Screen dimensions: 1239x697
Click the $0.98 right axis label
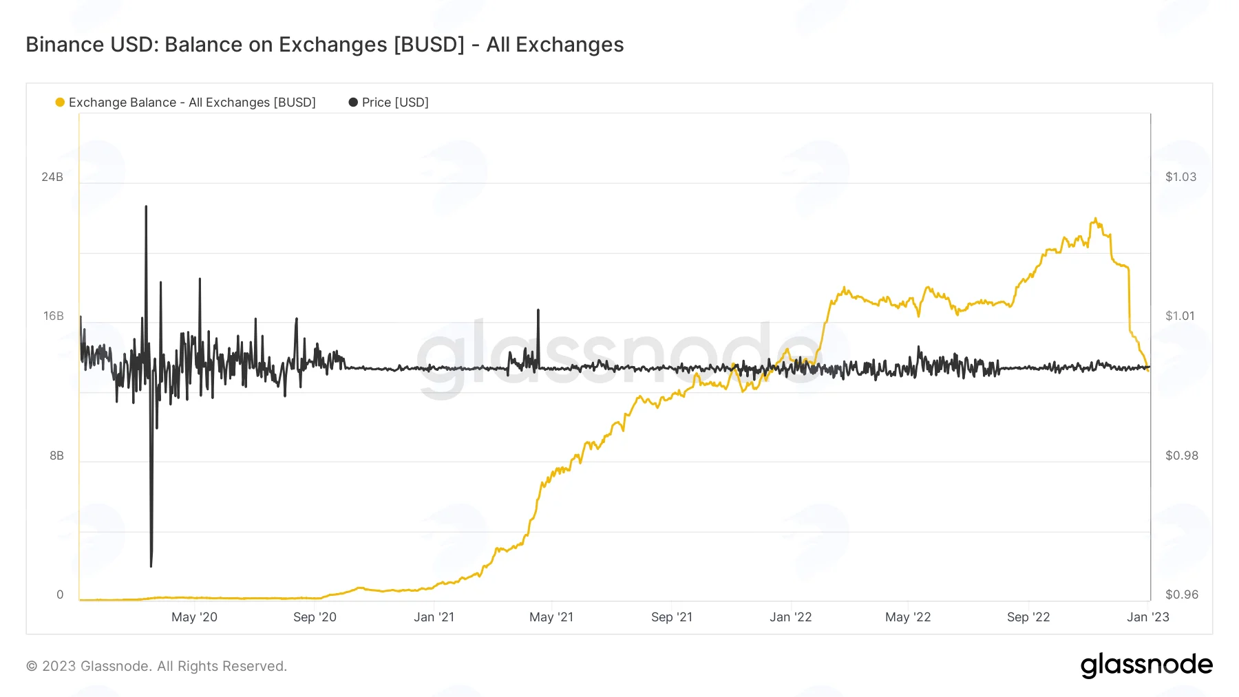point(1182,455)
